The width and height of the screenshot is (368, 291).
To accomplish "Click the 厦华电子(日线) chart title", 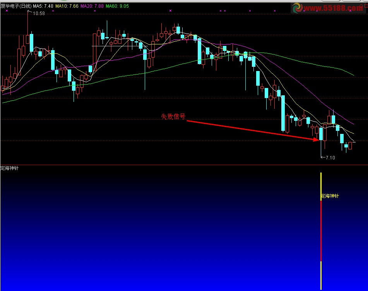I will pyautogui.click(x=16, y=6).
